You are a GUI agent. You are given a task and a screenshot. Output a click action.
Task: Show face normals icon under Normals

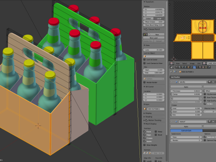[150, 153]
